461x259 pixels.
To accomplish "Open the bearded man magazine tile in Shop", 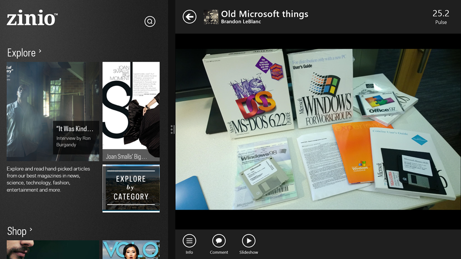I will [x=53, y=250].
